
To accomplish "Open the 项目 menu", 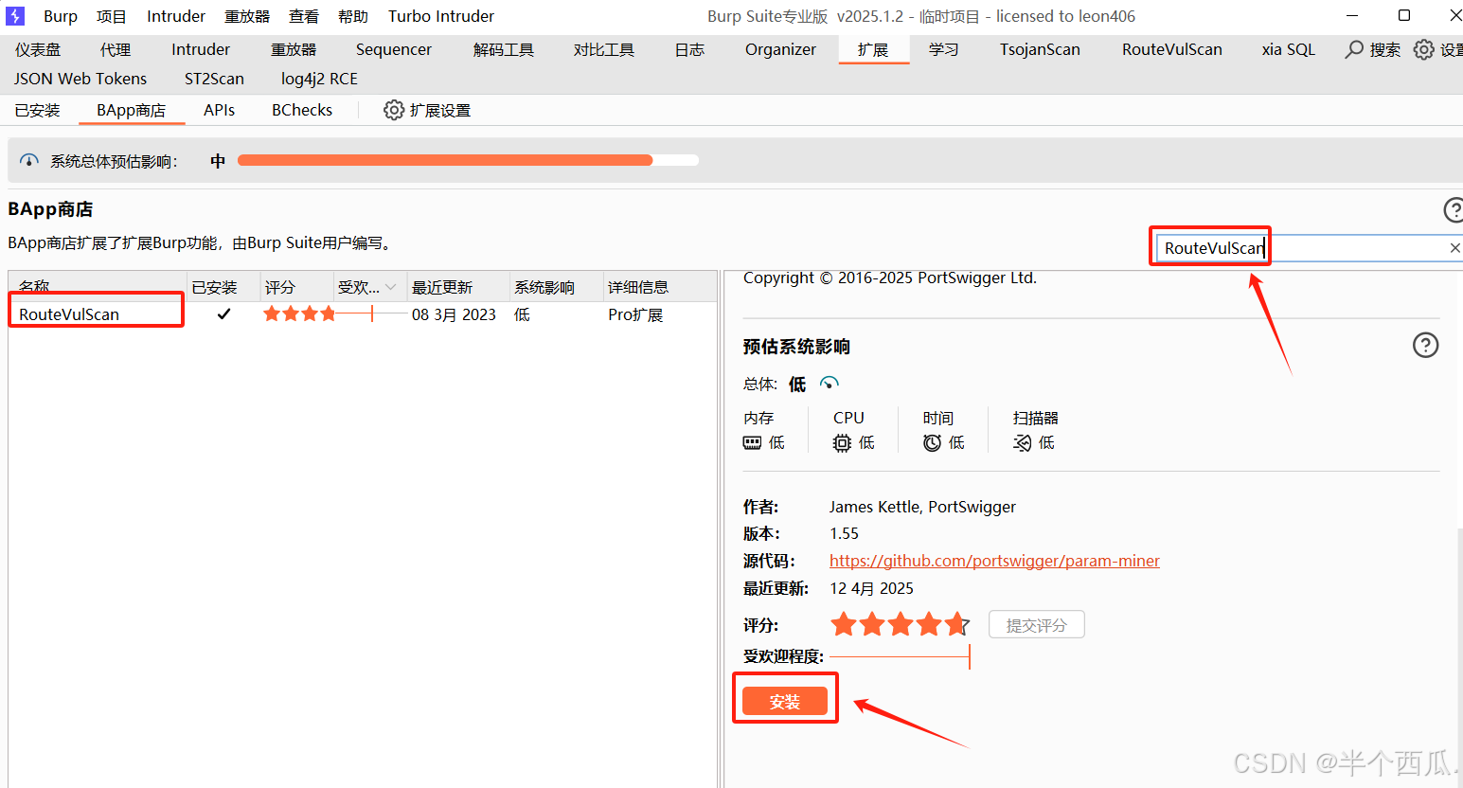I will (x=112, y=16).
